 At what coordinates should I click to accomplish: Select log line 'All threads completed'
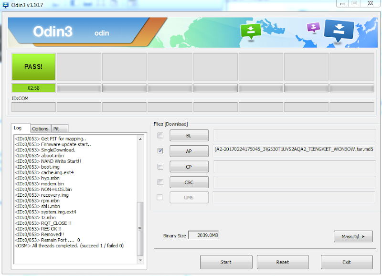(x=69, y=246)
